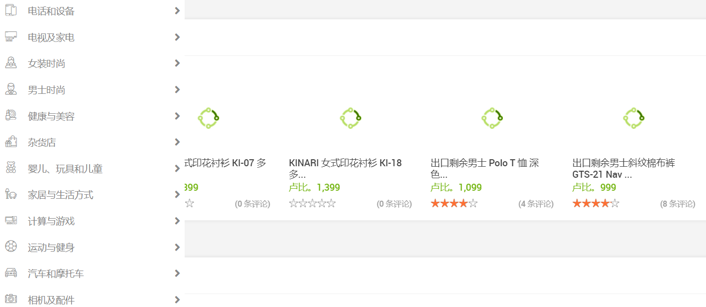Click the TV and appliances category icon
This screenshot has height=307, width=706.
[11, 37]
